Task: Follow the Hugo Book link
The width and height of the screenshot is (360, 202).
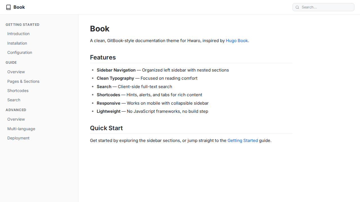Action: pyautogui.click(x=237, y=41)
